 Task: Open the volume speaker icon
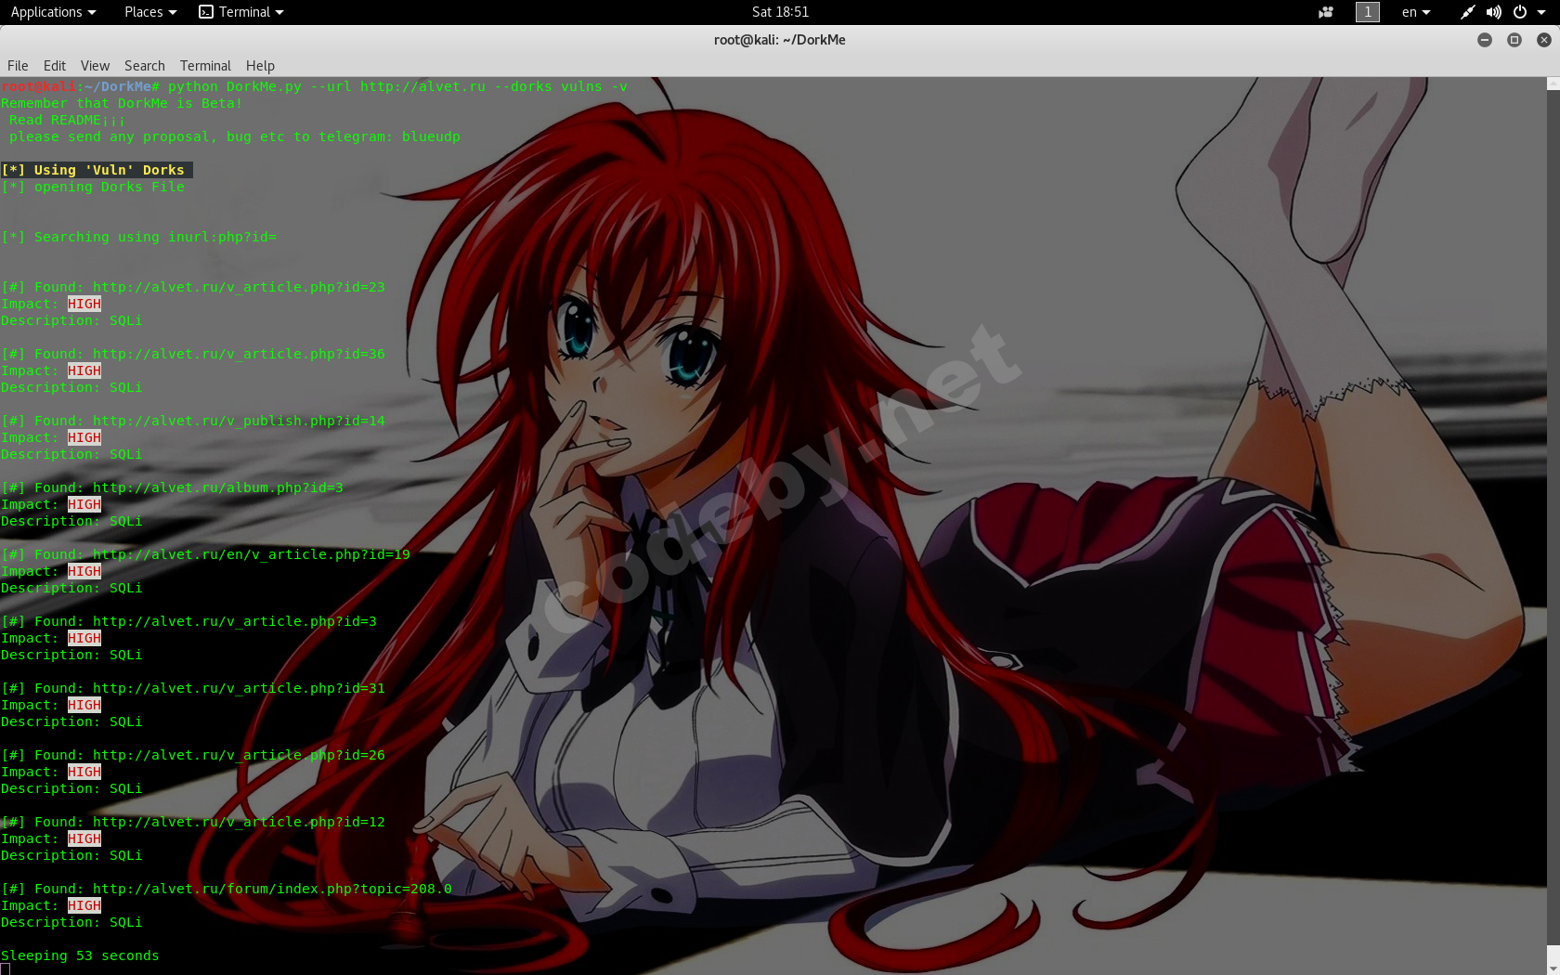(x=1493, y=12)
